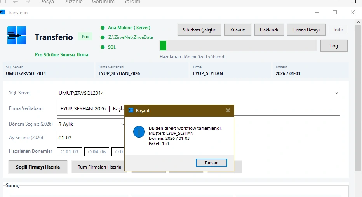Expand the SQL Server dropdown

click(x=337, y=93)
